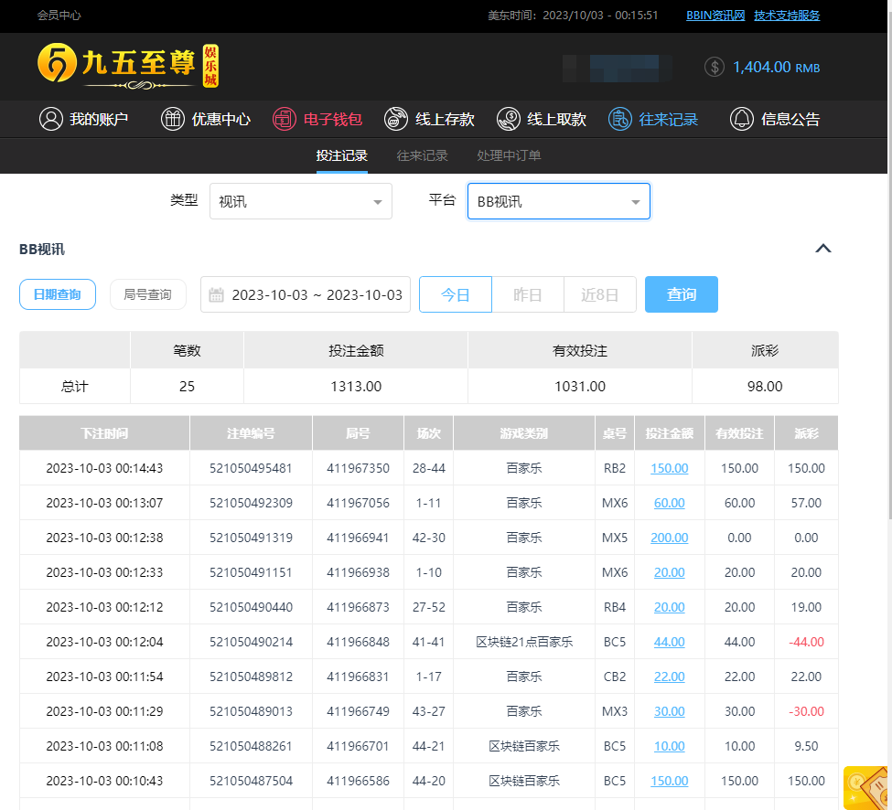Switch to the 往来记录 sub-tab
892x810 pixels.
(422, 155)
